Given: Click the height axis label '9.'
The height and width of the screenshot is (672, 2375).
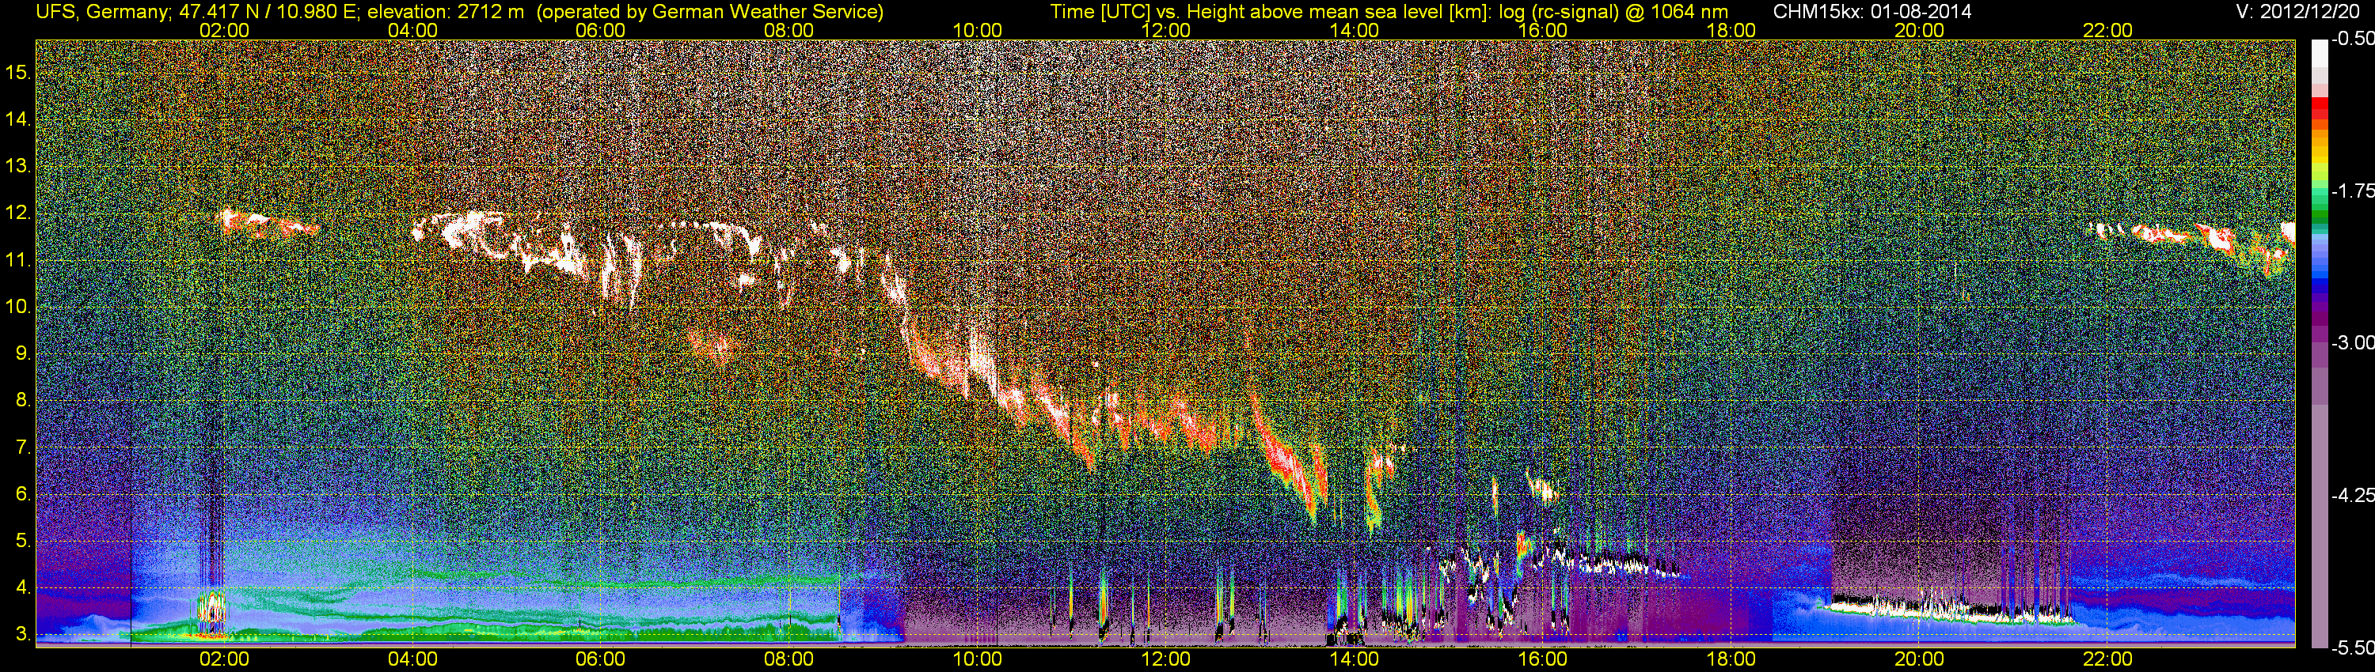Looking at the screenshot, I should (x=24, y=353).
